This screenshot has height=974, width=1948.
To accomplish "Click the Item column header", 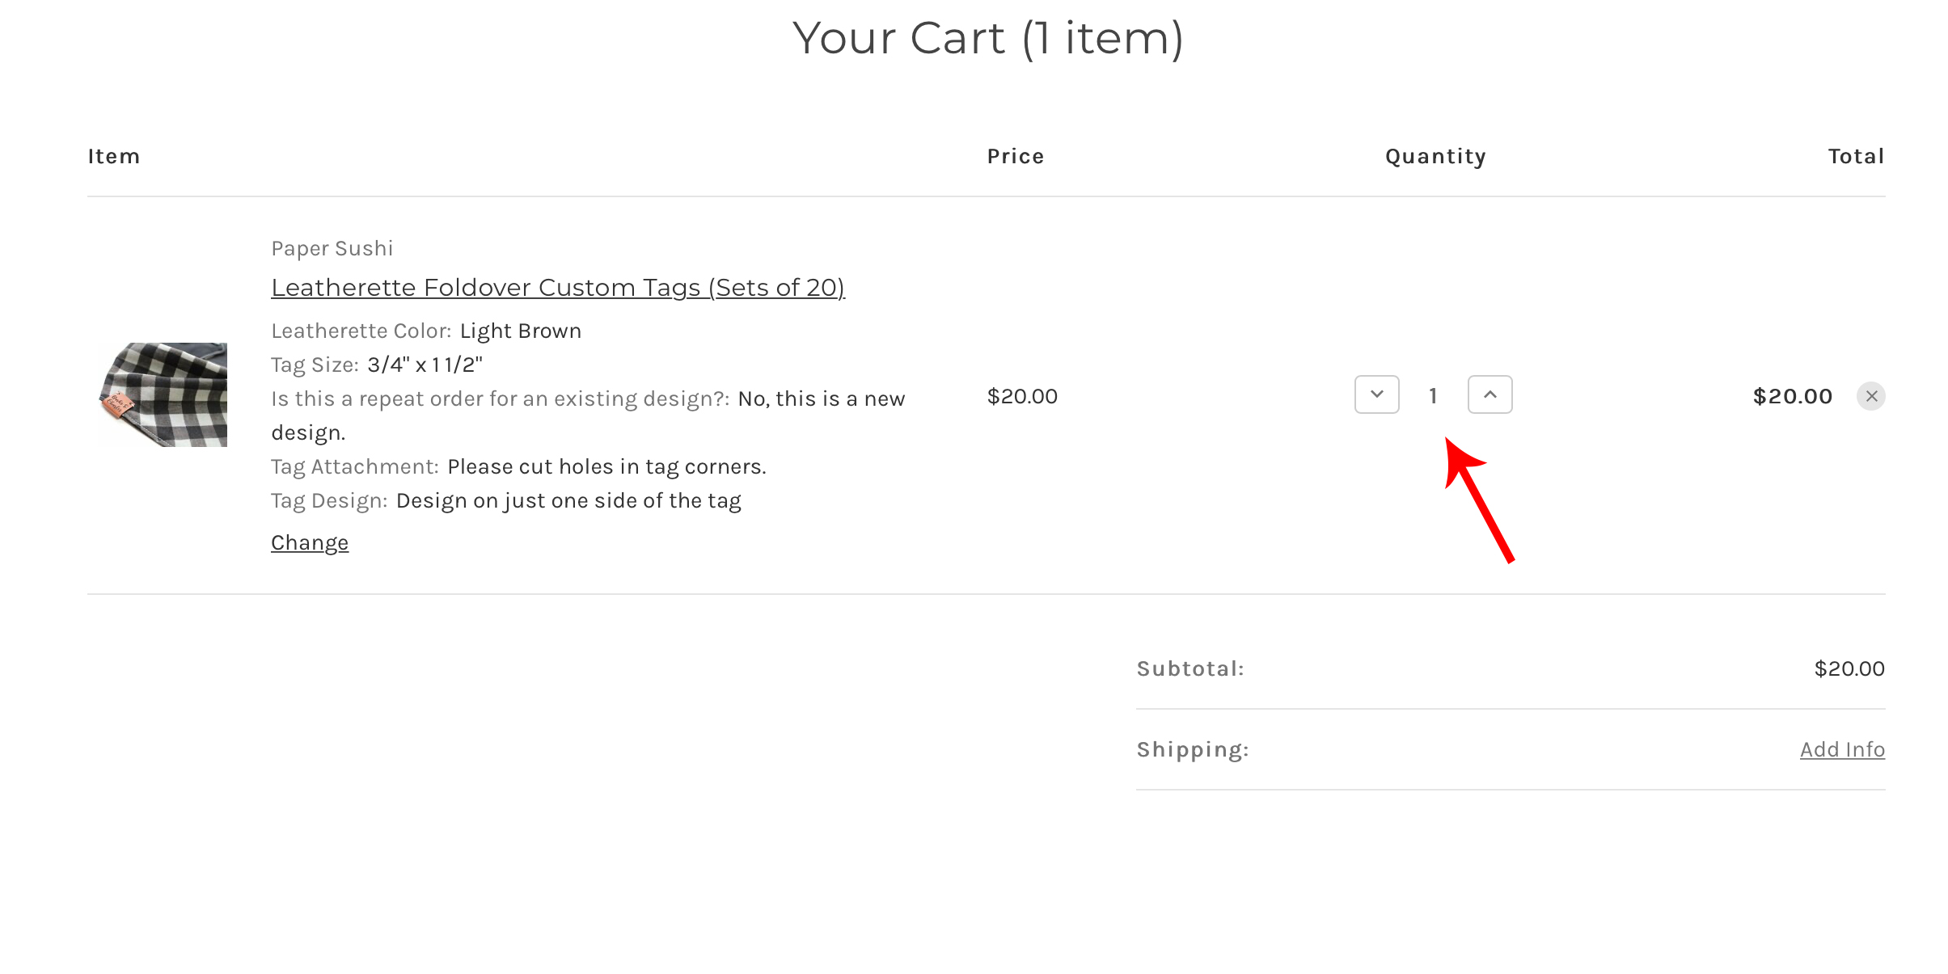I will coord(114,156).
